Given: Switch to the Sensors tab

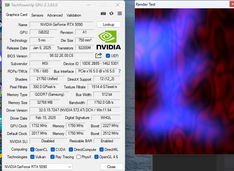Looking at the screenshot, I should point(37,15).
